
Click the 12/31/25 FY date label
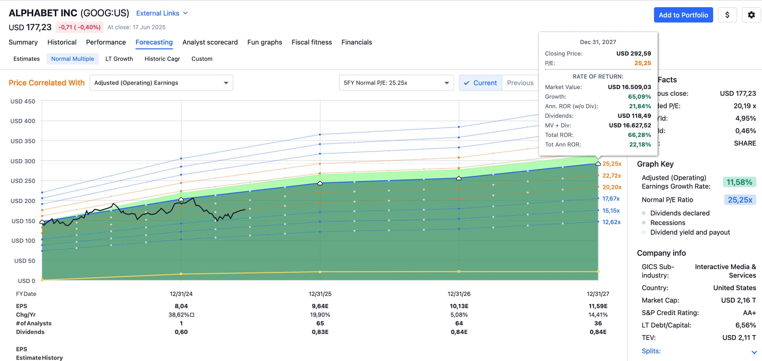[320, 294]
